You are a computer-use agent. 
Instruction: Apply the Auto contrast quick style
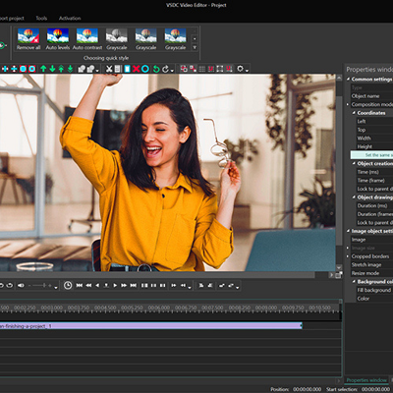tap(87, 39)
